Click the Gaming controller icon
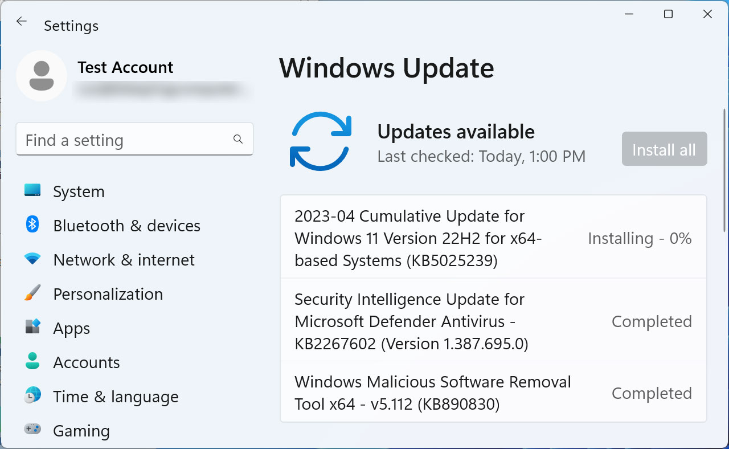729x449 pixels. pyautogui.click(x=32, y=428)
